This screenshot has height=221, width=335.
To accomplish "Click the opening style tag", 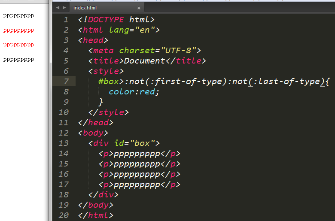I will pyautogui.click(x=106, y=71).
